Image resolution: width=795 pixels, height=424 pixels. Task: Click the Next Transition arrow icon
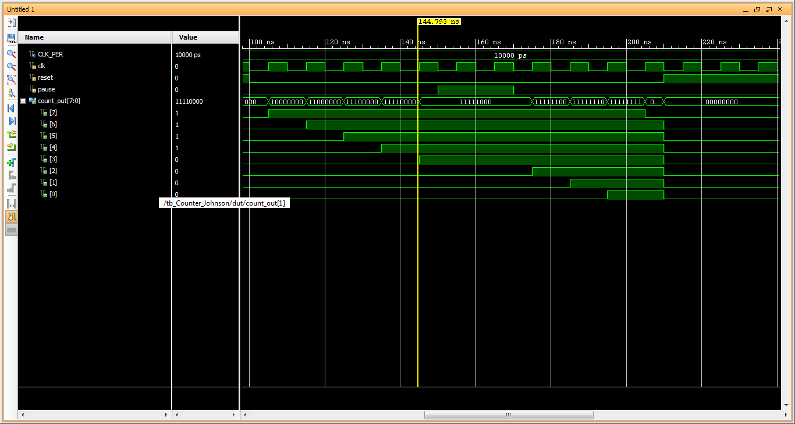coord(11,147)
